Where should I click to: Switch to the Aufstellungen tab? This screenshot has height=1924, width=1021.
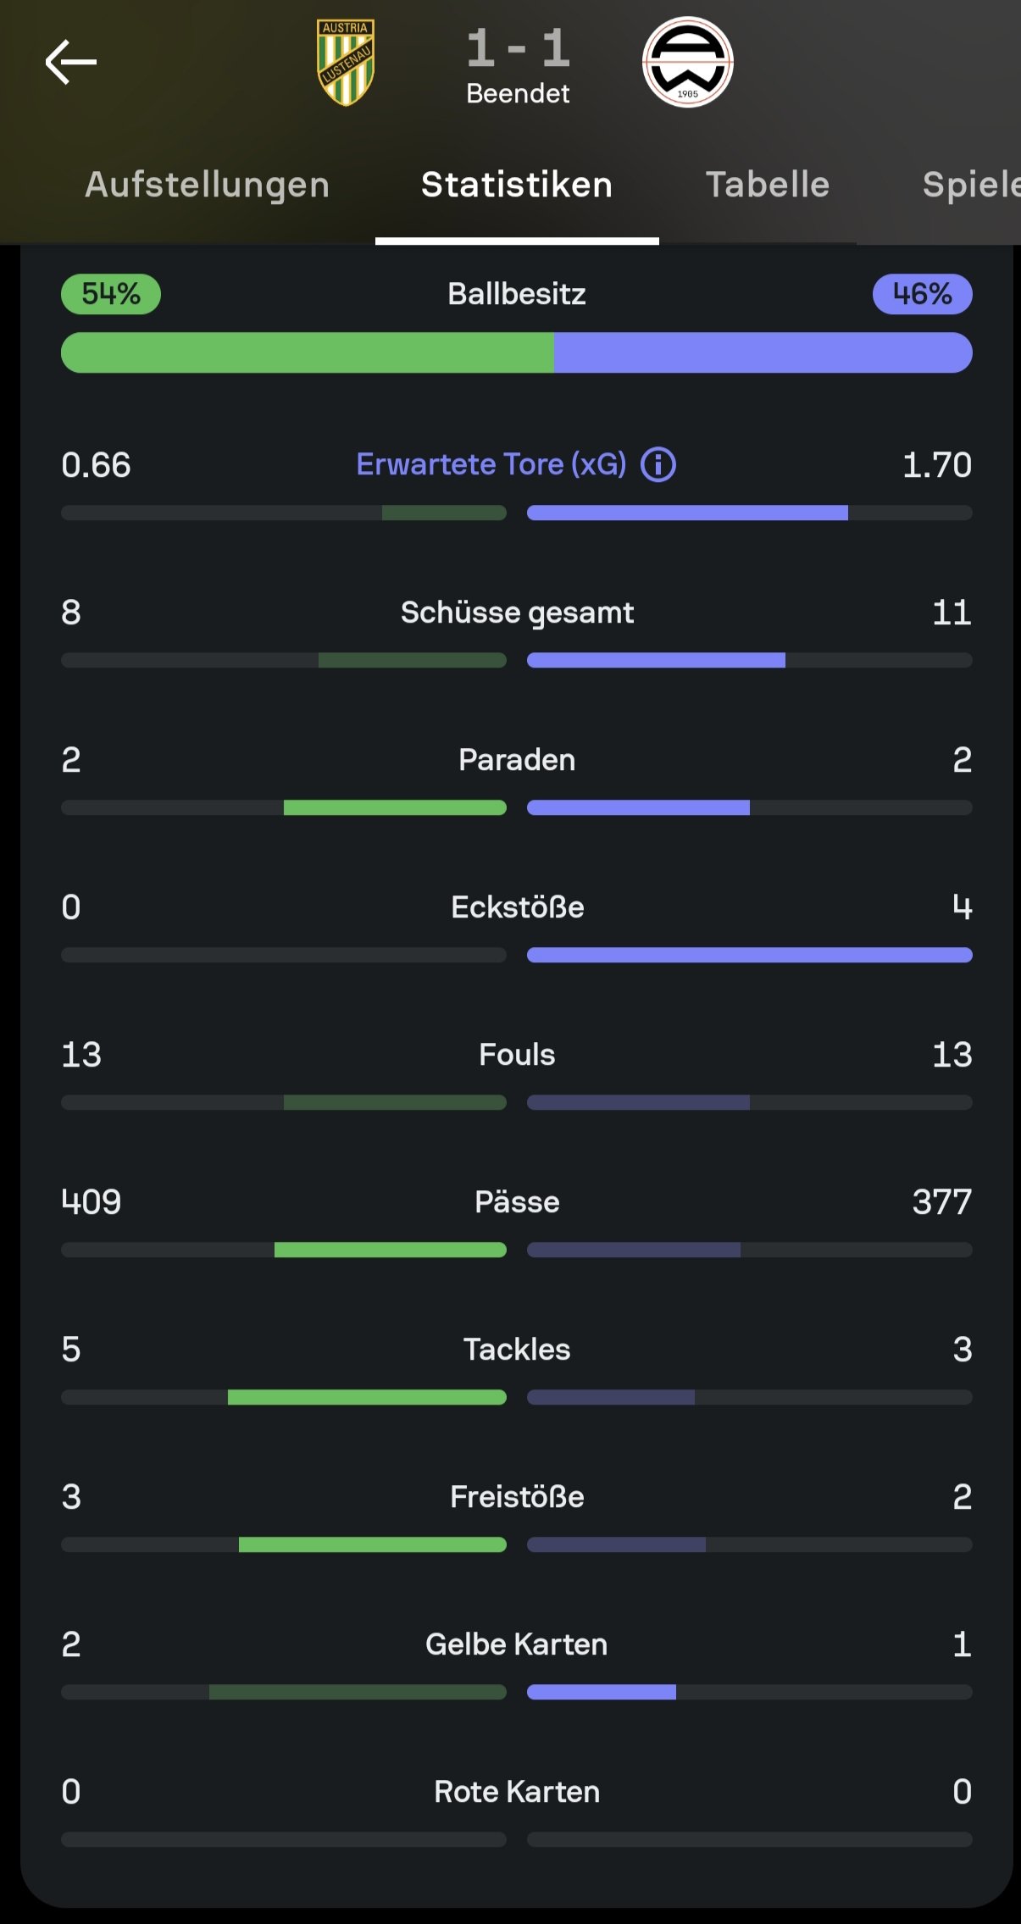pyautogui.click(x=207, y=185)
